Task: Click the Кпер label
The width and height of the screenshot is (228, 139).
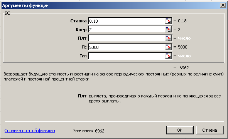Action: [x=81, y=30]
